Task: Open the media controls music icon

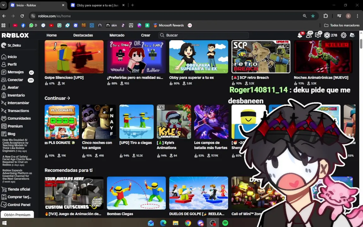Action: 339,16
